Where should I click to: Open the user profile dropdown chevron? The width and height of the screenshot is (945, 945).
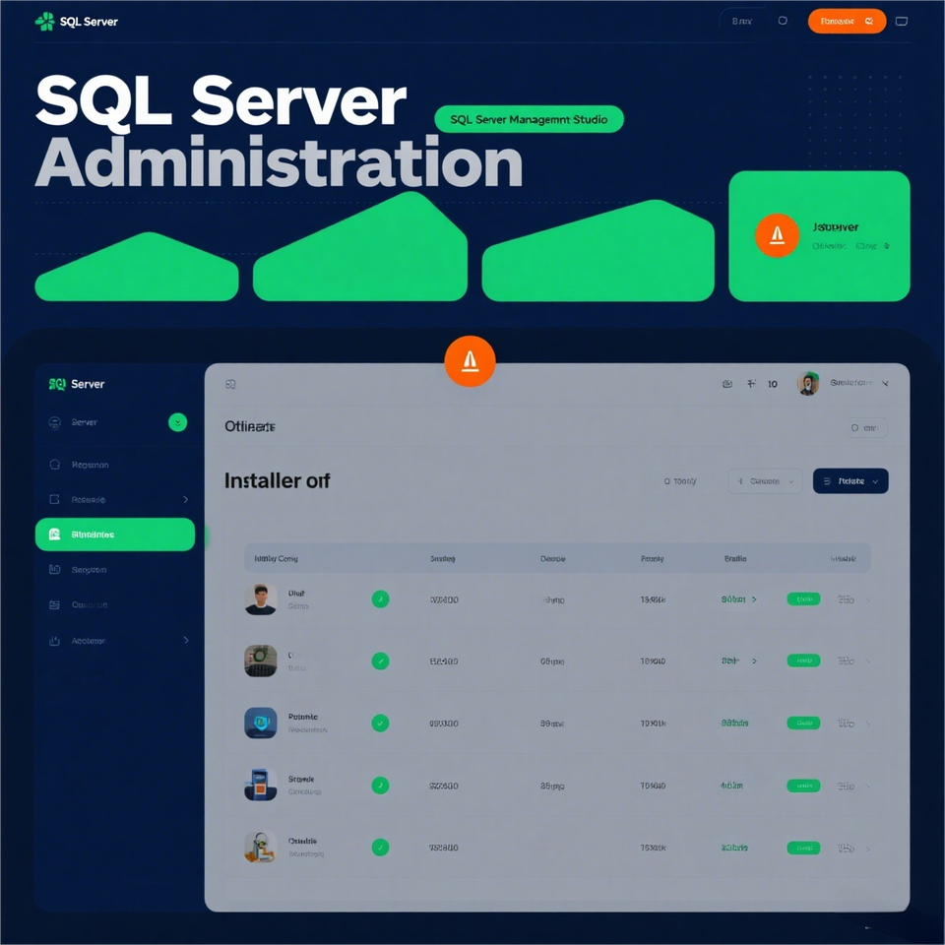[885, 383]
